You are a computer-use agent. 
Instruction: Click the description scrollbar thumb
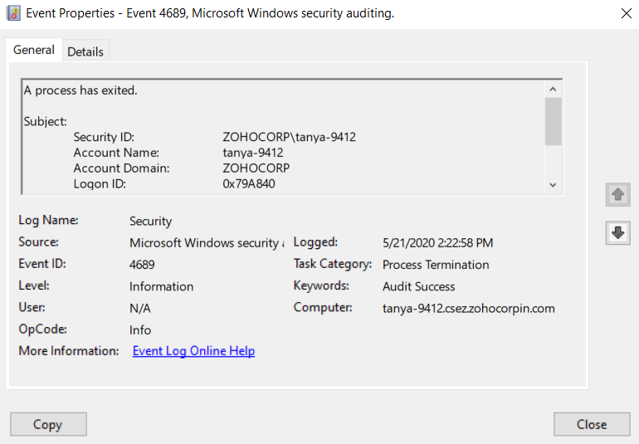click(554, 121)
